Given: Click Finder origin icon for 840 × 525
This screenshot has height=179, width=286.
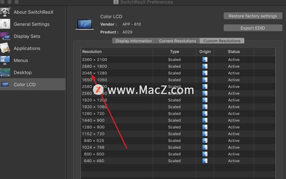Looking at the screenshot, I should click(x=205, y=140).
